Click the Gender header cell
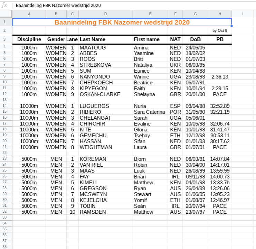 [56, 39]
